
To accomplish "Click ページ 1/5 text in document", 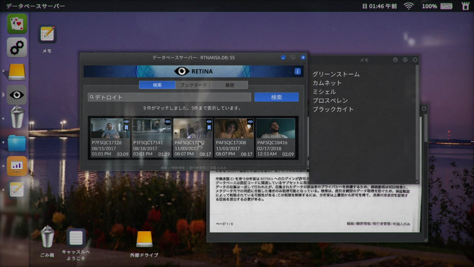I will click(224, 224).
